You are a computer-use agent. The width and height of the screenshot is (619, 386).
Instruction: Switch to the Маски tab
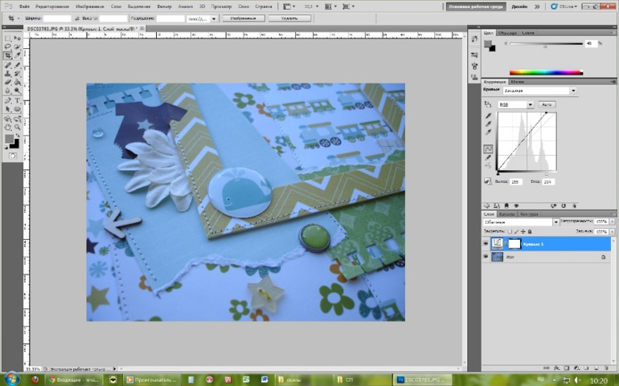pyautogui.click(x=518, y=82)
